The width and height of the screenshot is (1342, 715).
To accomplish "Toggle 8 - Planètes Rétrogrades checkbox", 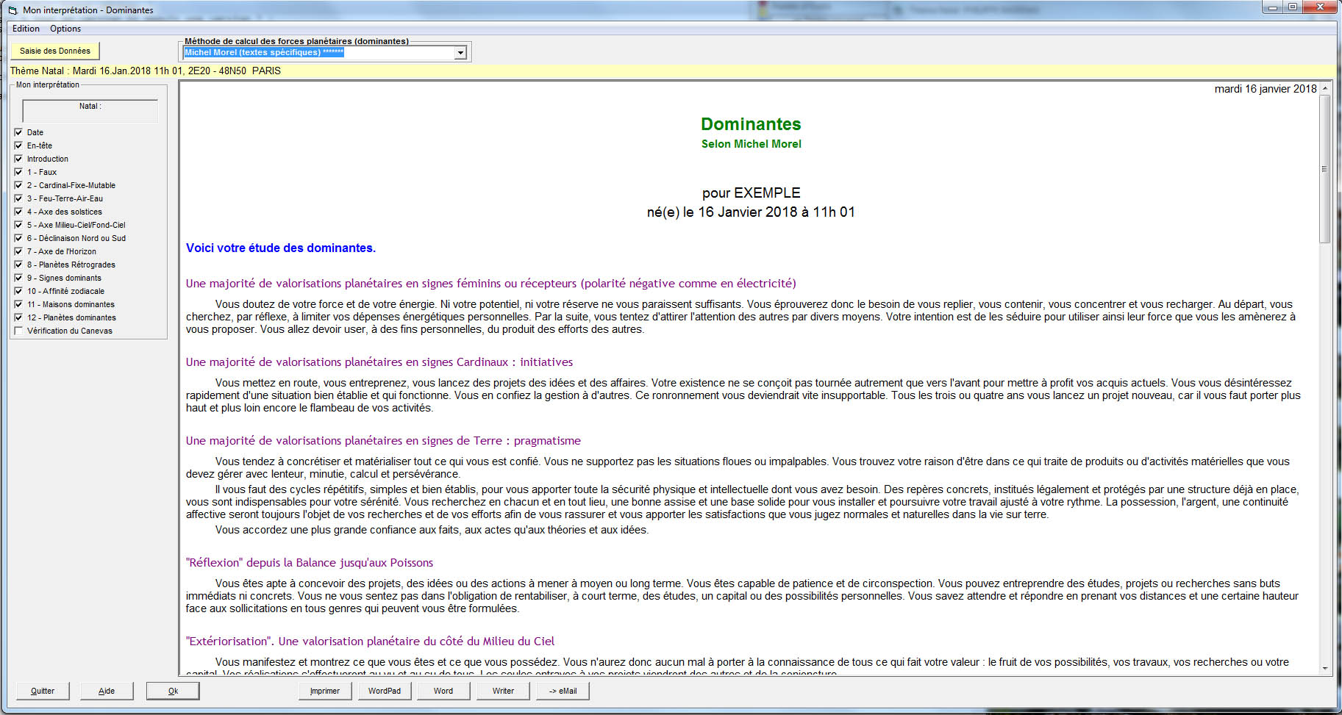I will coord(18,265).
